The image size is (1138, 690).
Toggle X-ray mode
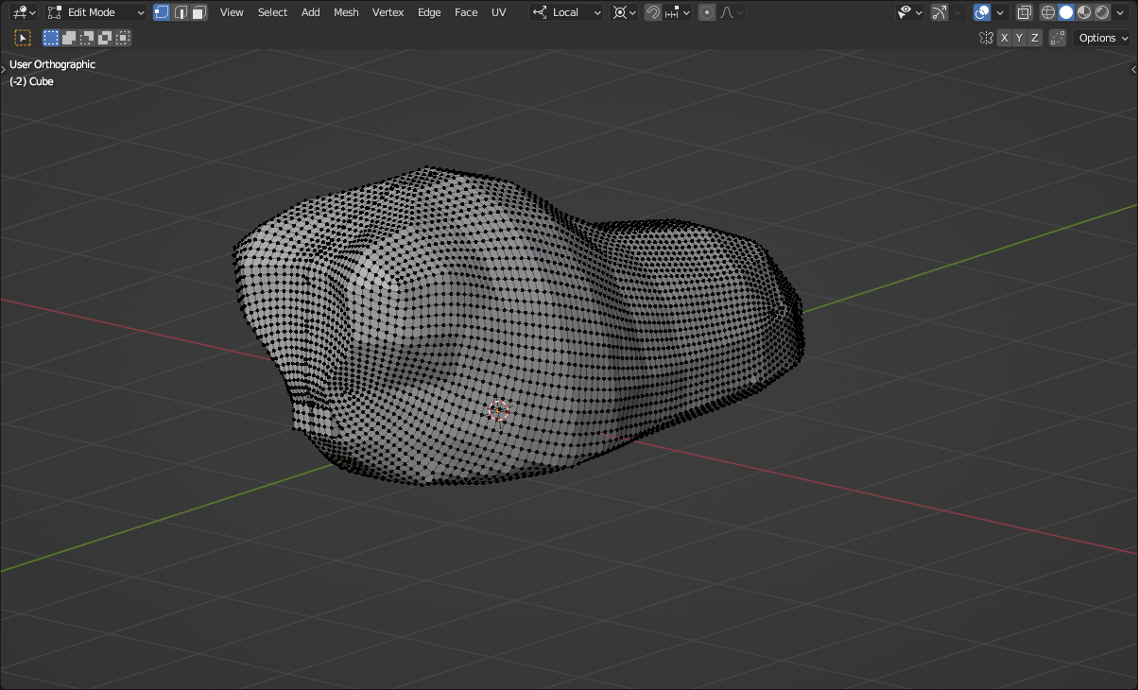[1024, 12]
